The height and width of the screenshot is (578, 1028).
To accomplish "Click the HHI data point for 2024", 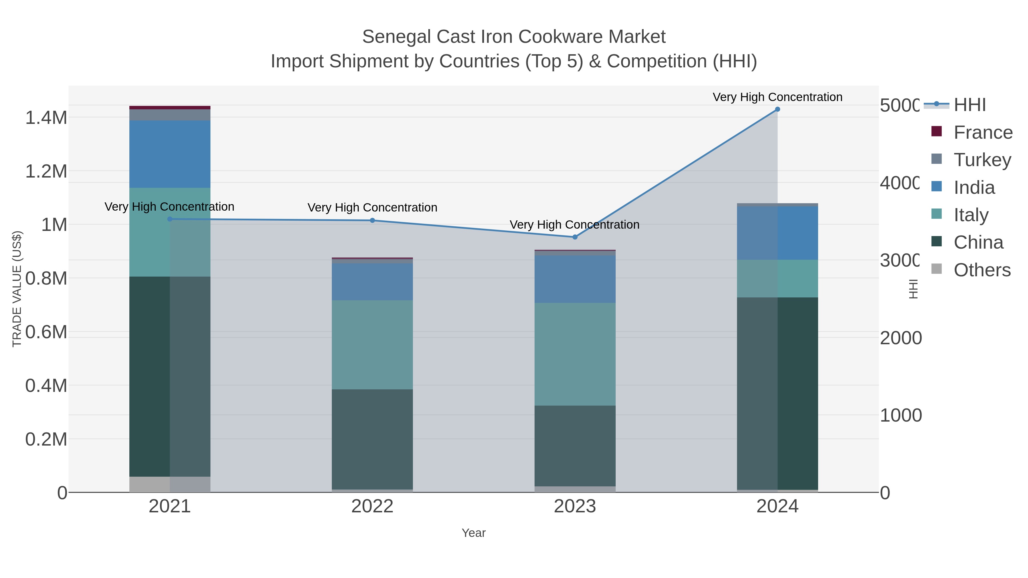I will 777,109.
